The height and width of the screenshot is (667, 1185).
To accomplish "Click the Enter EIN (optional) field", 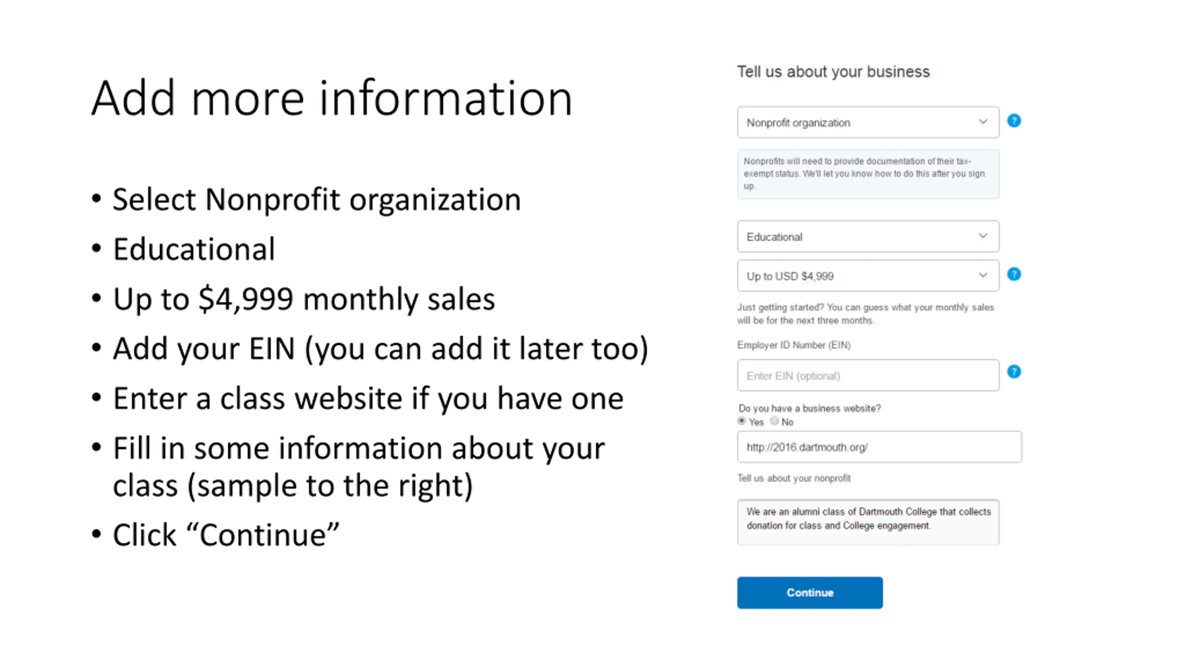I will tap(868, 375).
